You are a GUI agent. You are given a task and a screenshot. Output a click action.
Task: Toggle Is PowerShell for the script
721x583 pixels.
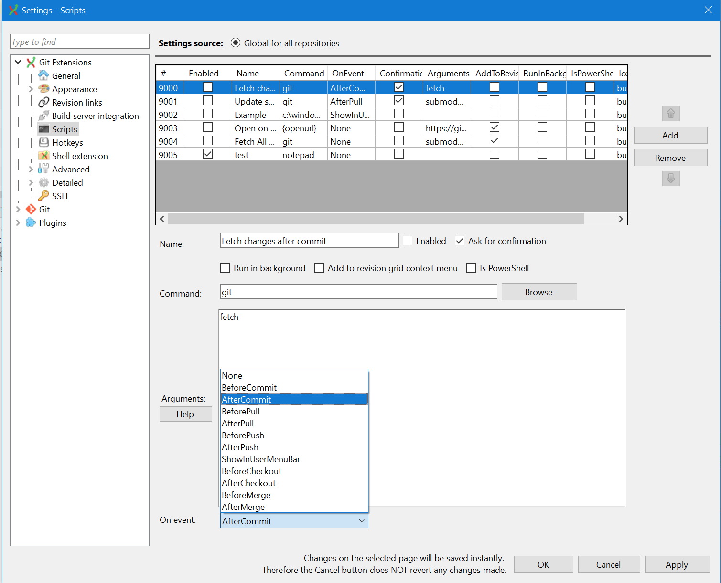(x=471, y=268)
